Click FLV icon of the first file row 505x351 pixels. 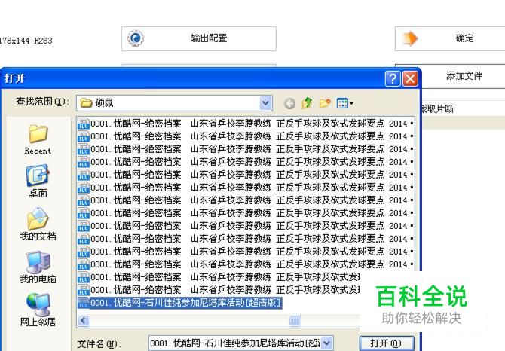click(84, 124)
